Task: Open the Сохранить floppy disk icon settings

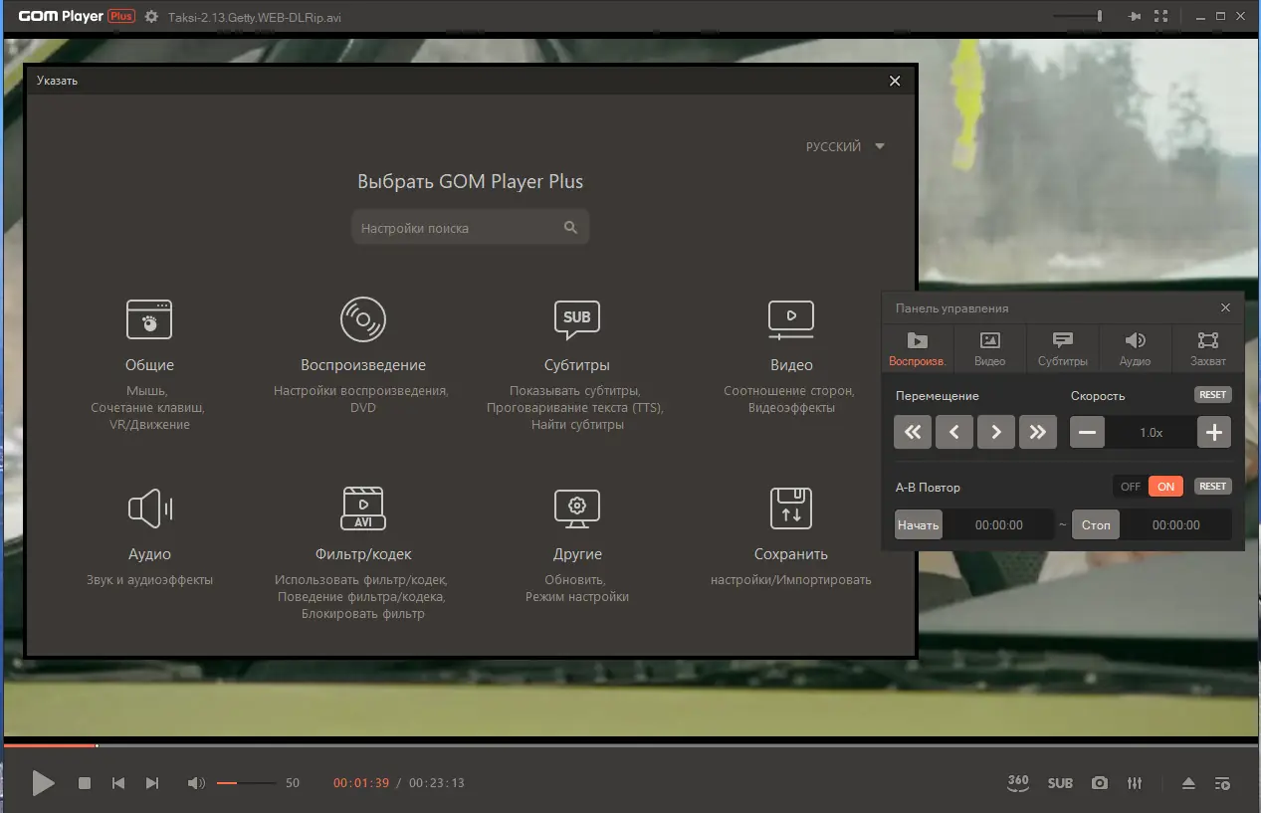Action: click(x=791, y=508)
